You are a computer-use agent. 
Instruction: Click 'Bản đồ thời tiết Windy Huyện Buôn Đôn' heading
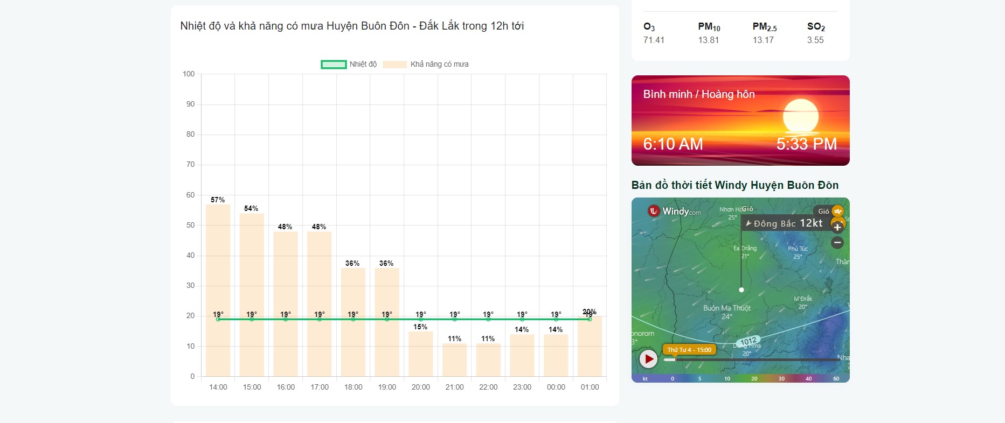tap(735, 185)
